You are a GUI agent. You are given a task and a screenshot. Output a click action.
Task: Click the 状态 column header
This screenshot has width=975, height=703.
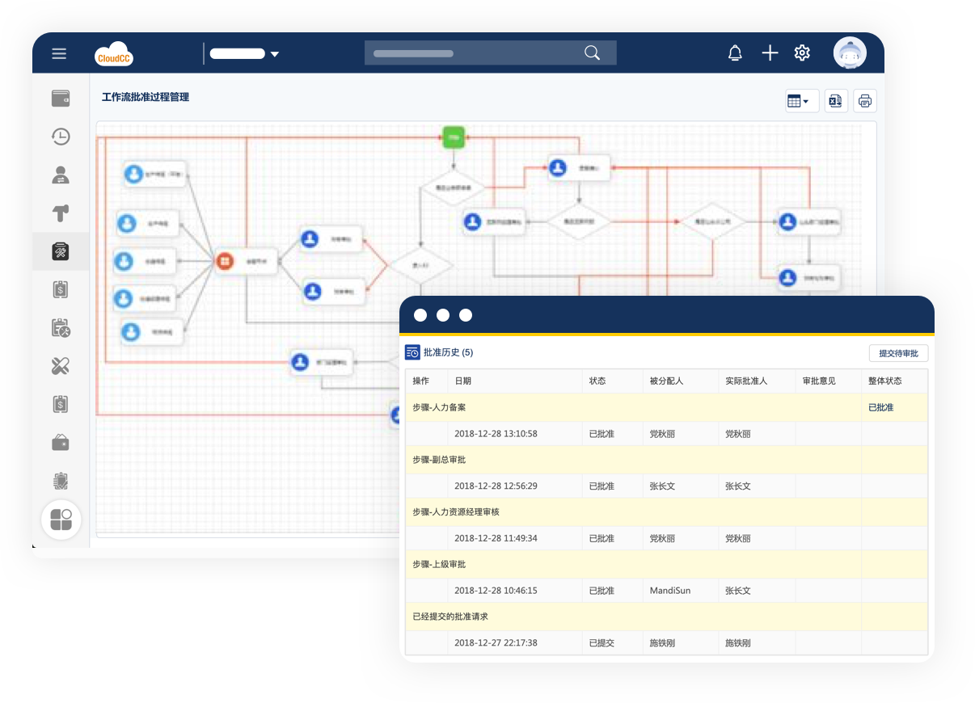pos(597,381)
